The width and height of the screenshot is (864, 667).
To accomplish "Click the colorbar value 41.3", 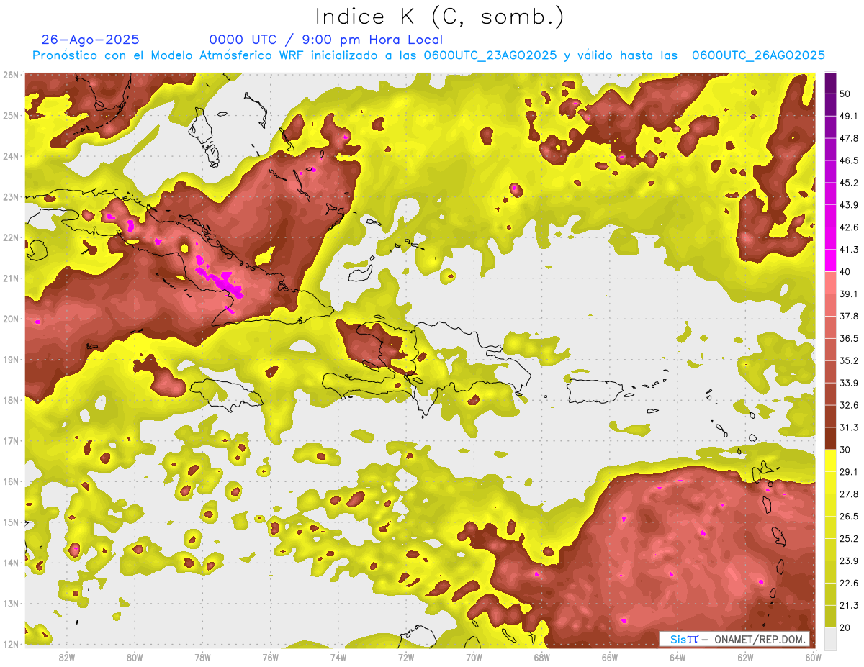I will click(849, 250).
